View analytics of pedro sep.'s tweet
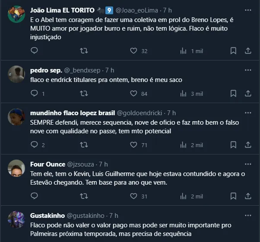260x242 pixels. click(x=184, y=94)
